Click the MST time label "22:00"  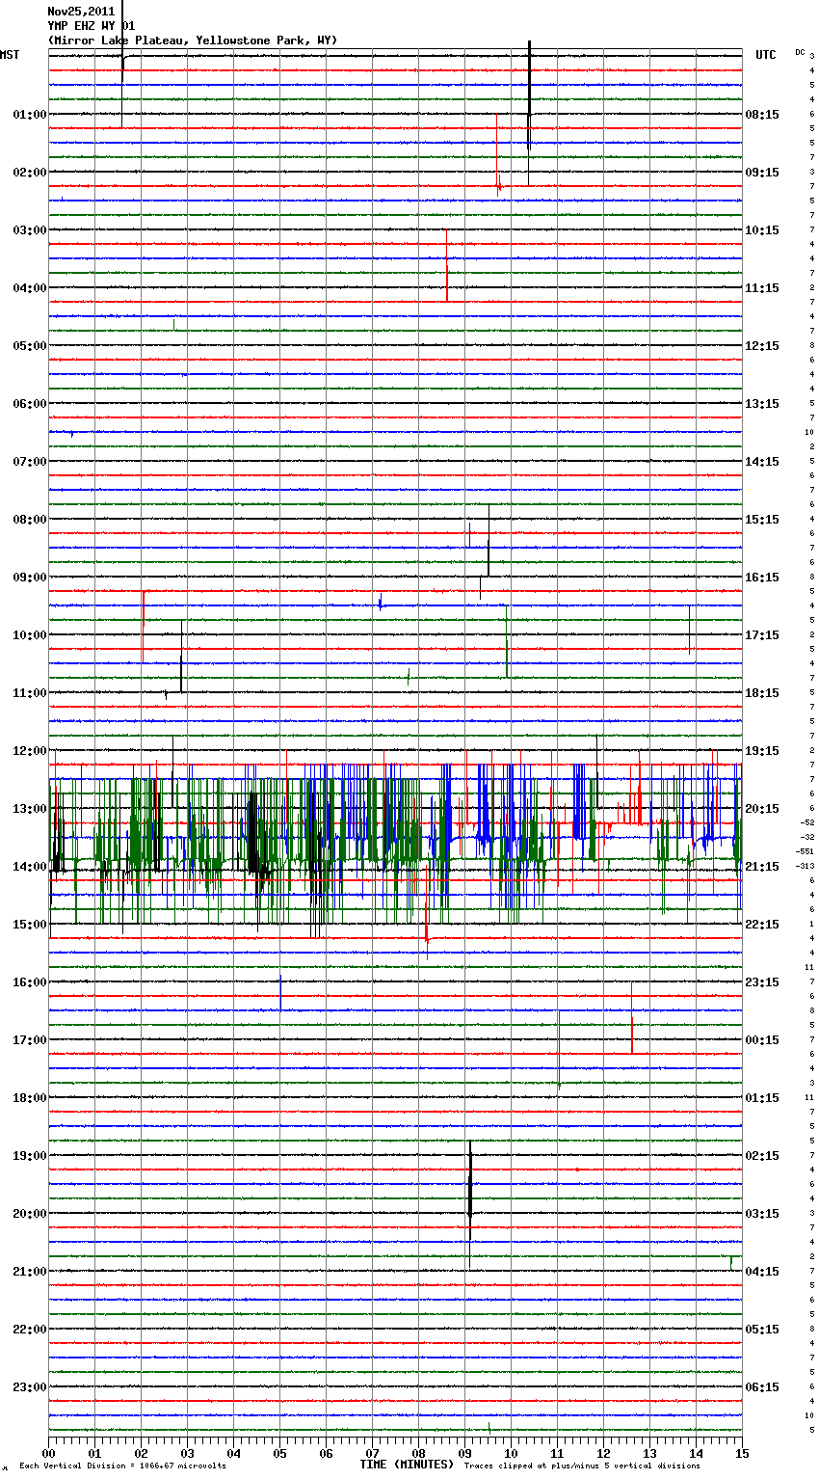pyautogui.click(x=30, y=1330)
